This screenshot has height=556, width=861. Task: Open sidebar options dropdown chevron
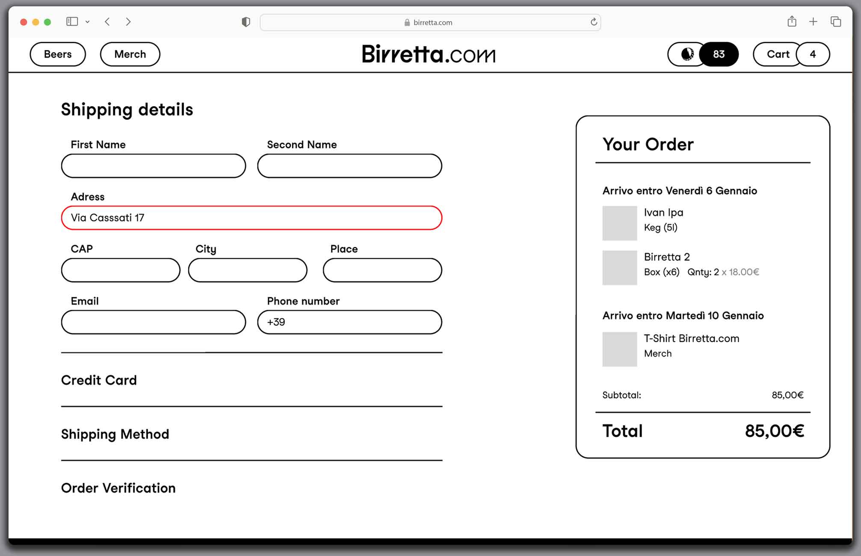(87, 22)
